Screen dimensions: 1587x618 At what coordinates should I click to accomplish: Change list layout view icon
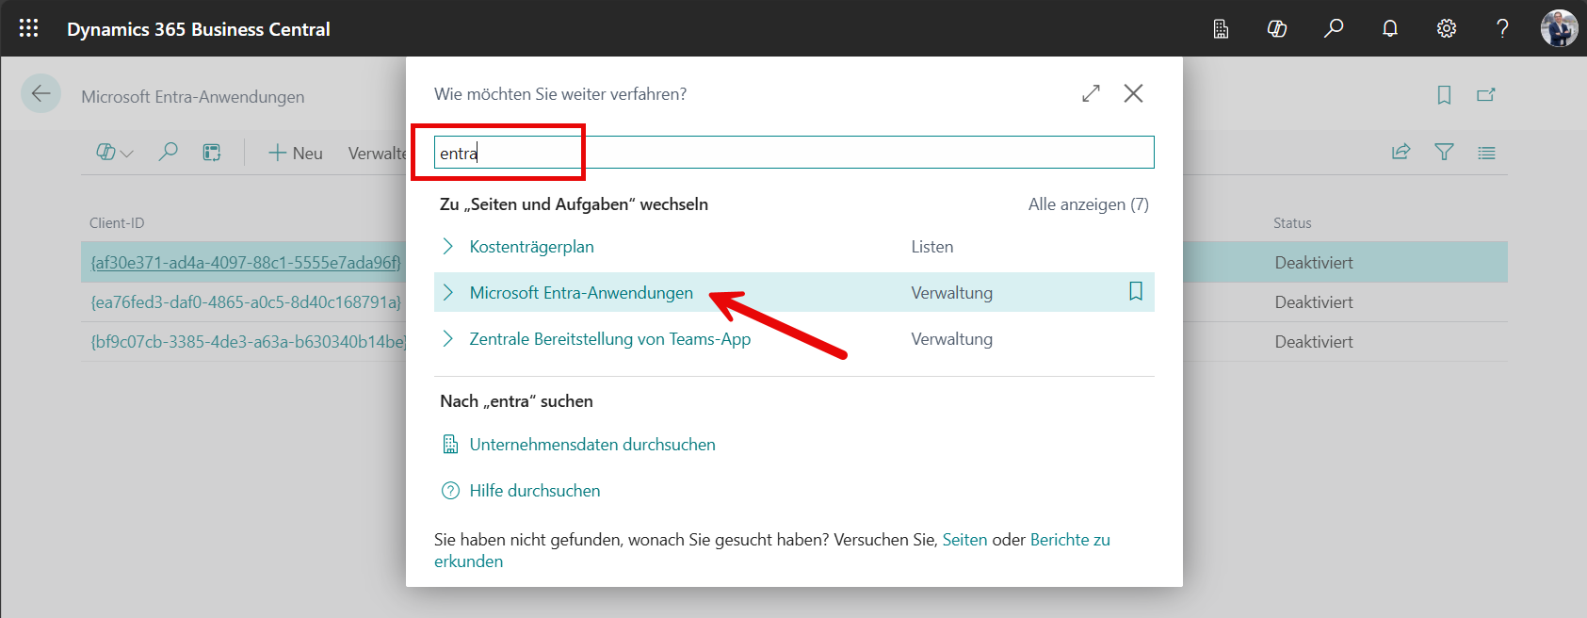coord(1486,153)
